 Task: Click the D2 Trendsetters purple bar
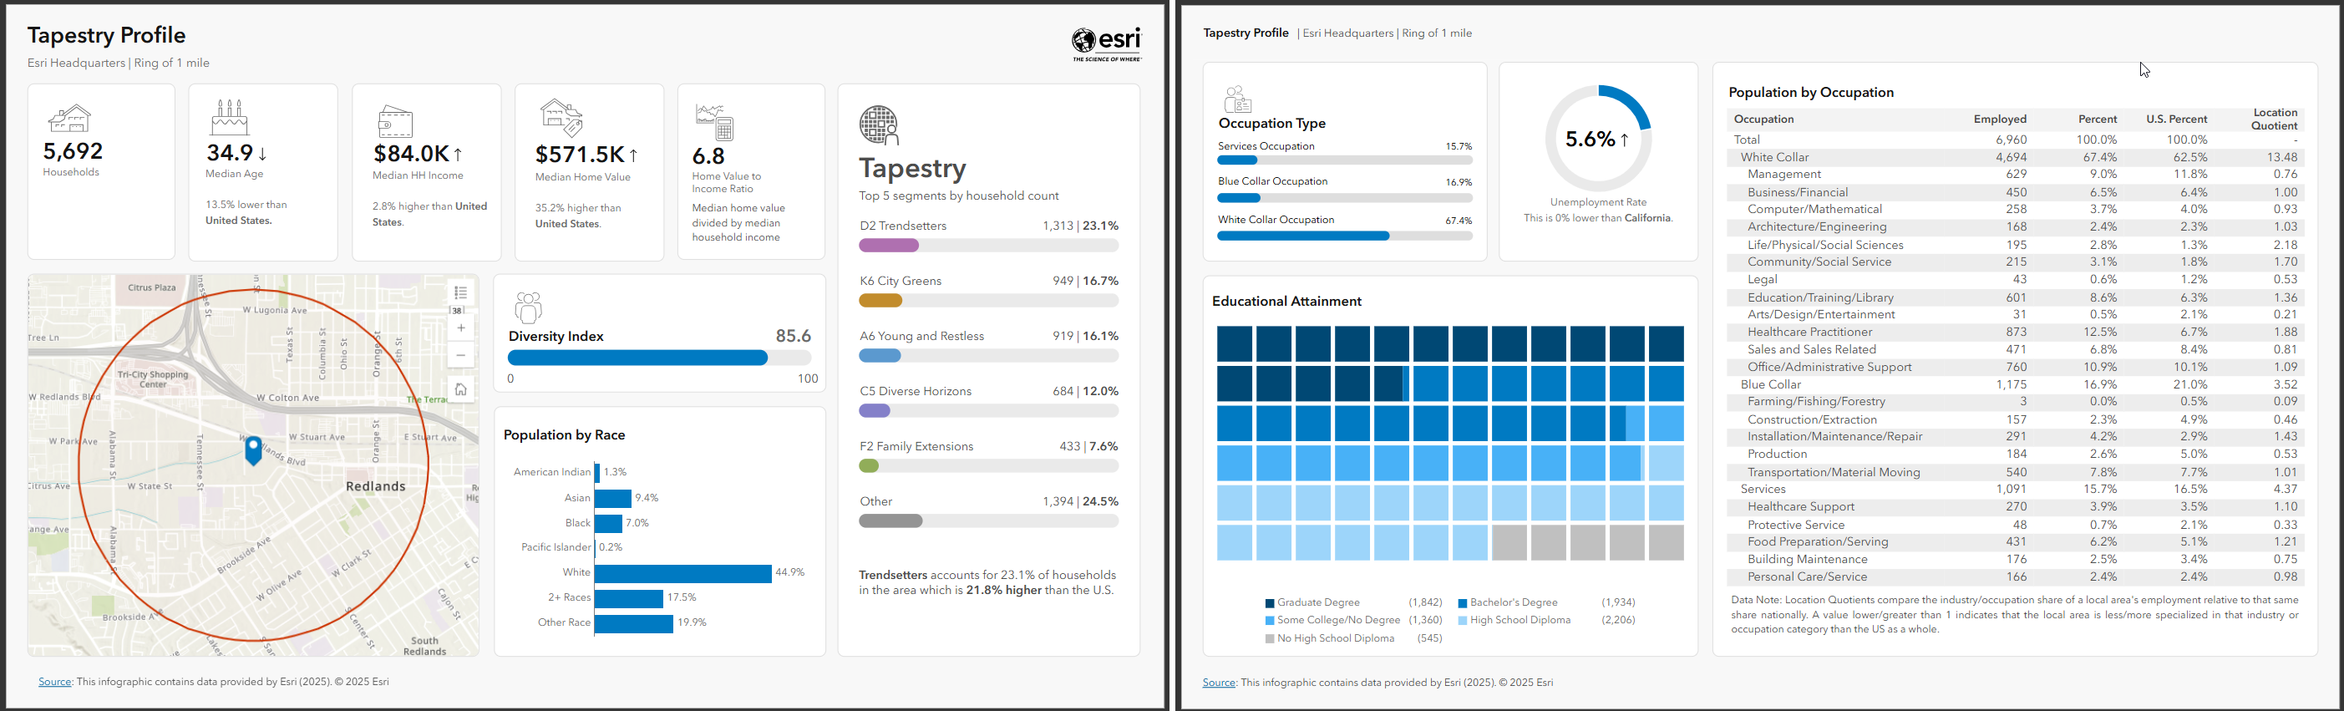click(889, 245)
